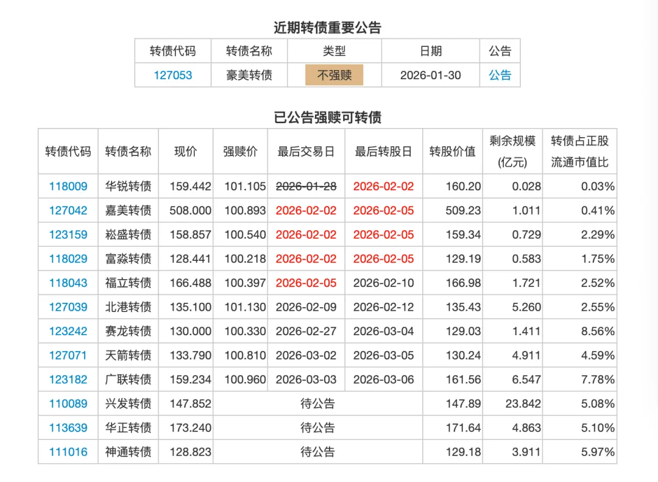Image resolution: width=658 pixels, height=482 pixels.
Task: Open bond code 123159 link
Action: 68,234
